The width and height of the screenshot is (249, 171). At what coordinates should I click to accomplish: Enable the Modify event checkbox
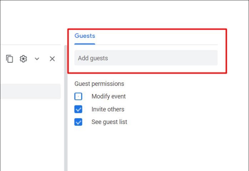78,97
